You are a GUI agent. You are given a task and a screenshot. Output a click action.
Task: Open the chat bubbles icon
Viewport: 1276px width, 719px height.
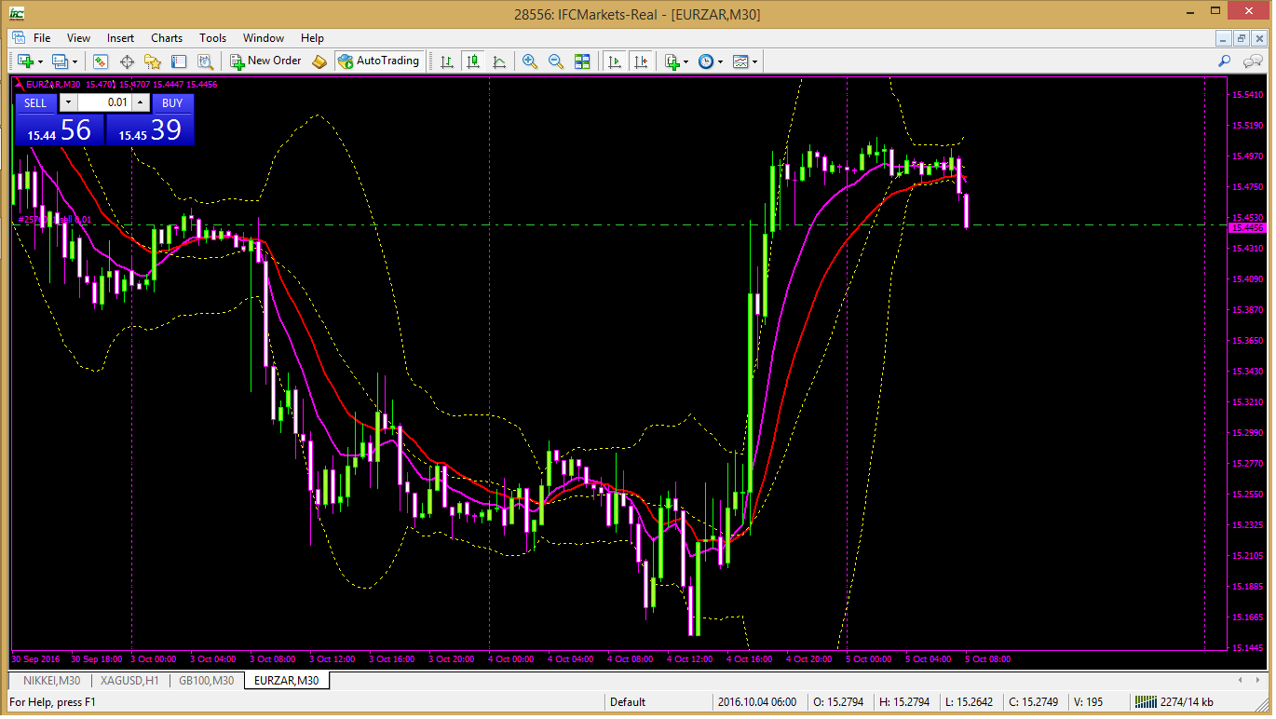tap(1252, 61)
